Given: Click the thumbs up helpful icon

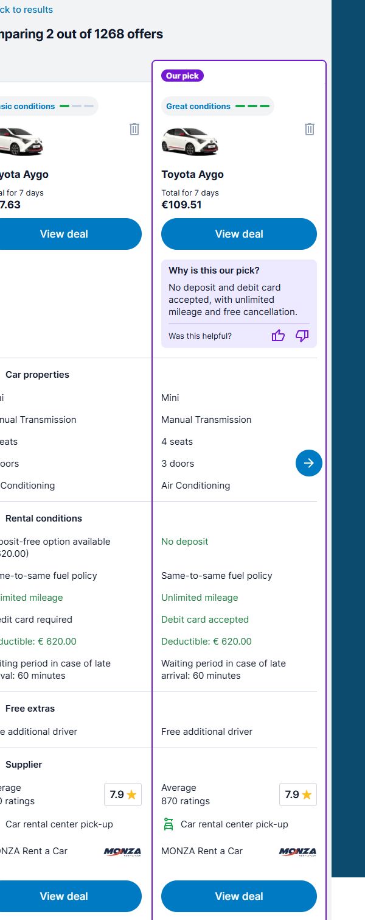Looking at the screenshot, I should pyautogui.click(x=278, y=336).
